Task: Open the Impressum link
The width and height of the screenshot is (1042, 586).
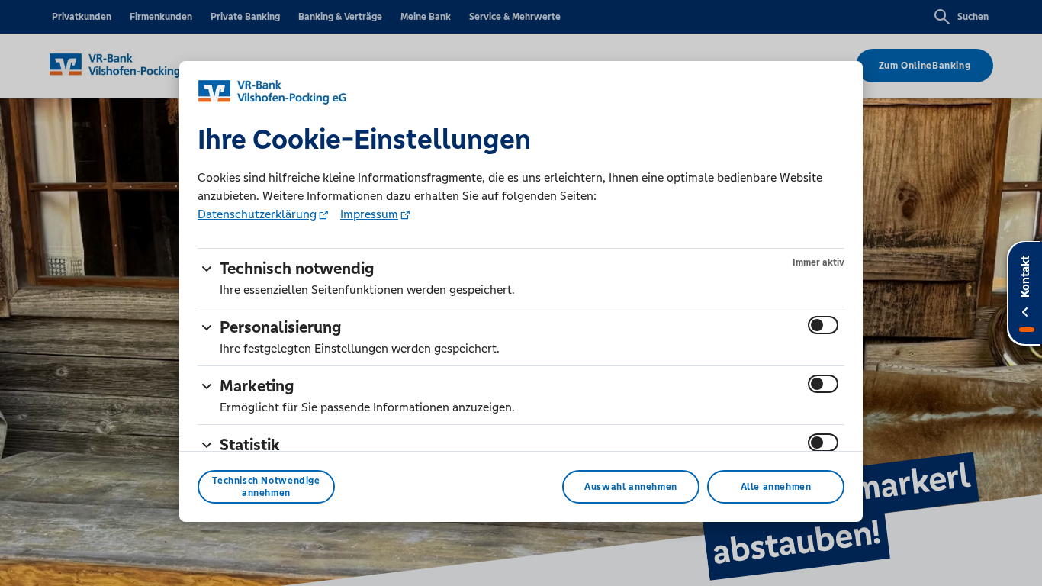Action: (369, 214)
